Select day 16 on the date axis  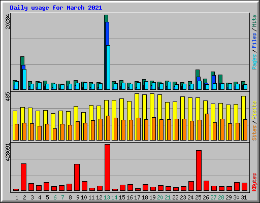129,197
